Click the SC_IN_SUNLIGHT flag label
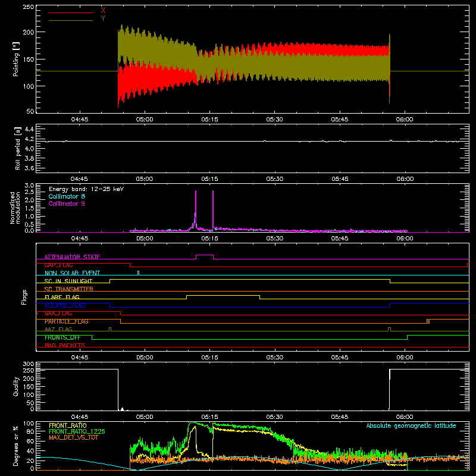The image size is (476, 476). [x=68, y=281]
